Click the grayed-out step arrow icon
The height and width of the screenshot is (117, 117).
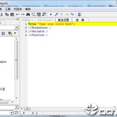point(61,14)
